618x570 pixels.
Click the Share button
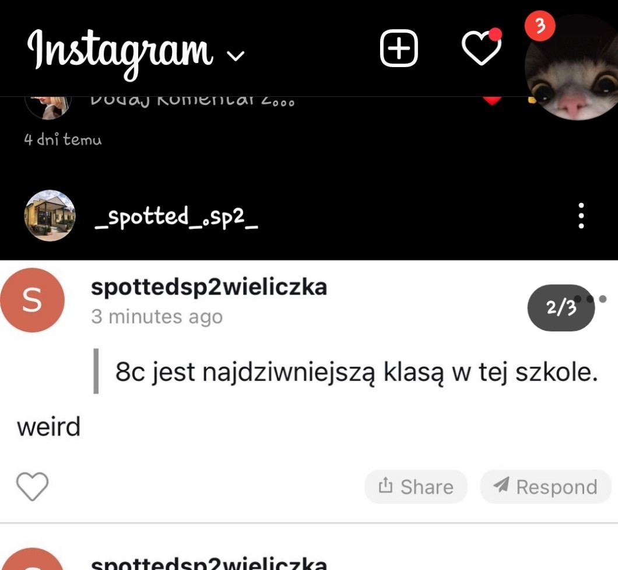click(416, 487)
